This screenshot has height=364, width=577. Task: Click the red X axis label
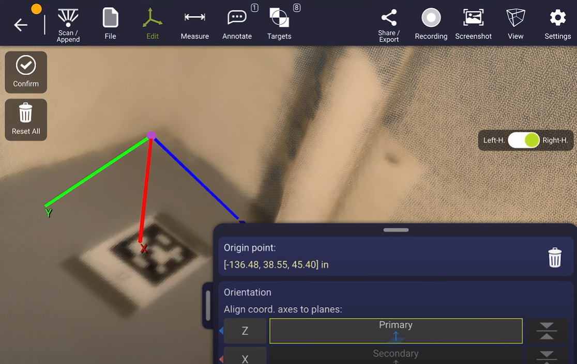pos(144,249)
